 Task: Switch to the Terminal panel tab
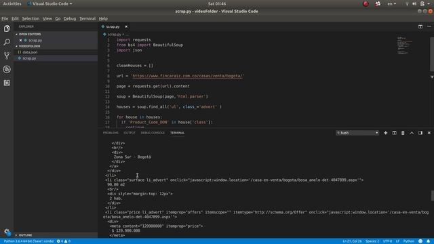click(x=177, y=133)
